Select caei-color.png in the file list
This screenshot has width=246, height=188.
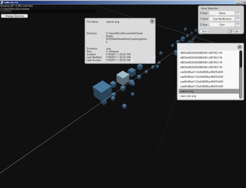point(209,96)
